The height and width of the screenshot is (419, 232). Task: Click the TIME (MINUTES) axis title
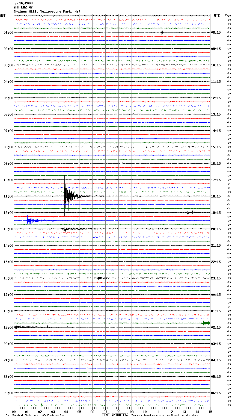click(115, 415)
